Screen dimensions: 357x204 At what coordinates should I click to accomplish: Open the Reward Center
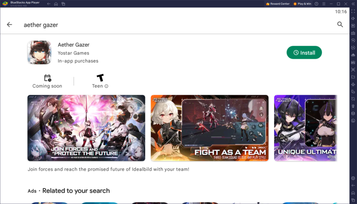click(x=277, y=4)
